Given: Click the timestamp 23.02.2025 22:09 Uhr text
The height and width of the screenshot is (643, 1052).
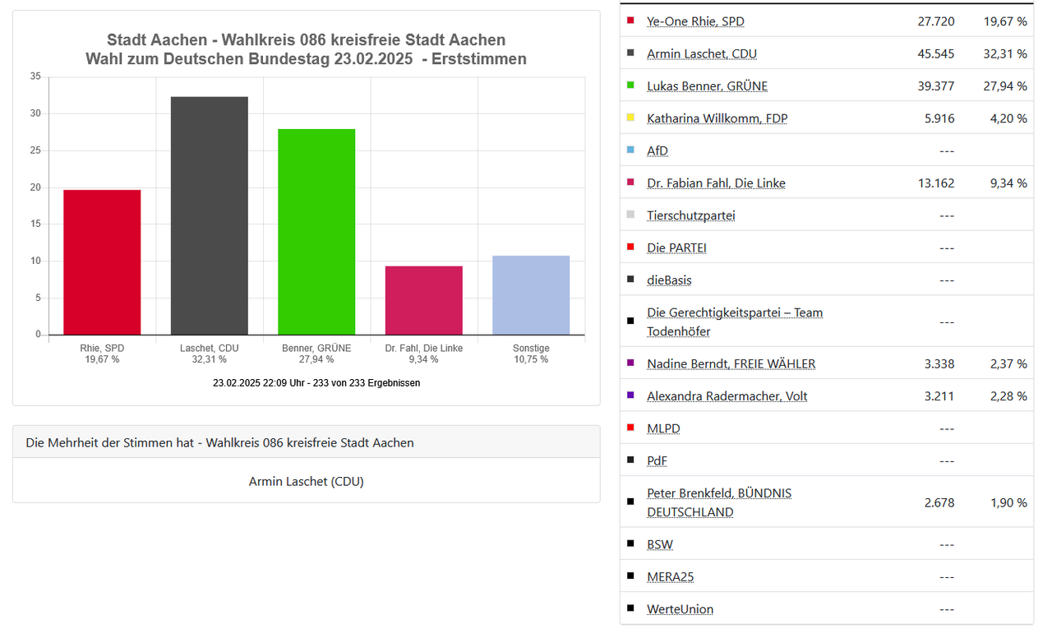Looking at the screenshot, I should (316, 383).
